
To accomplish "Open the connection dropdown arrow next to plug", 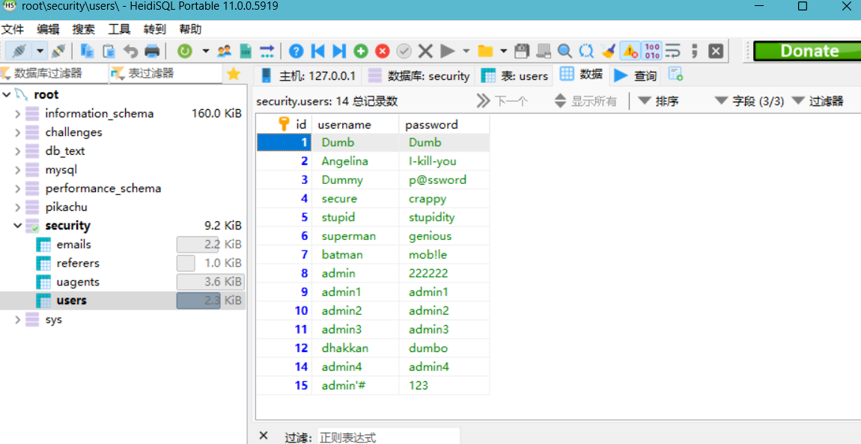I will click(x=40, y=52).
